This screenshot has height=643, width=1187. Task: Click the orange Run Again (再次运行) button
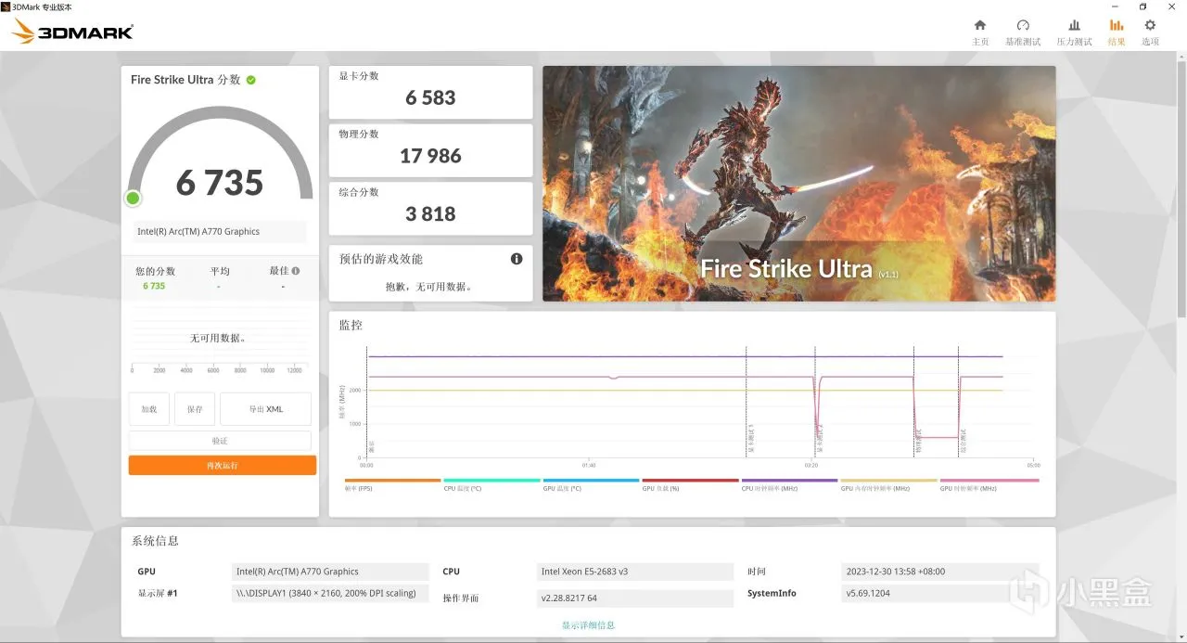tap(223, 465)
